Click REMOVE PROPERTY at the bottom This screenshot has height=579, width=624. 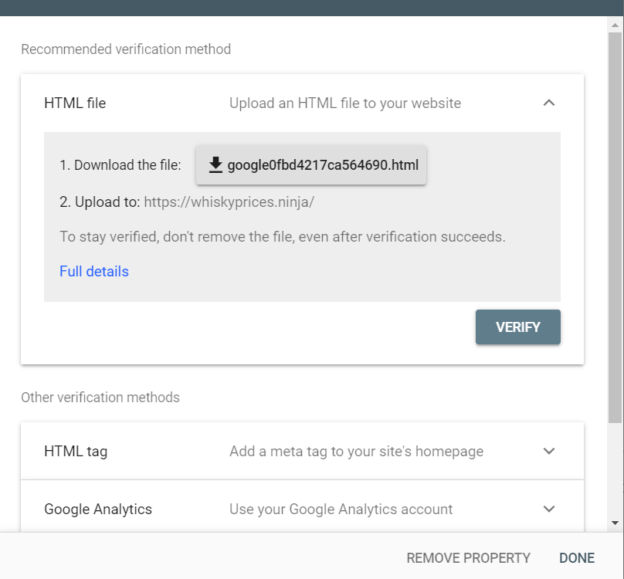tap(468, 557)
